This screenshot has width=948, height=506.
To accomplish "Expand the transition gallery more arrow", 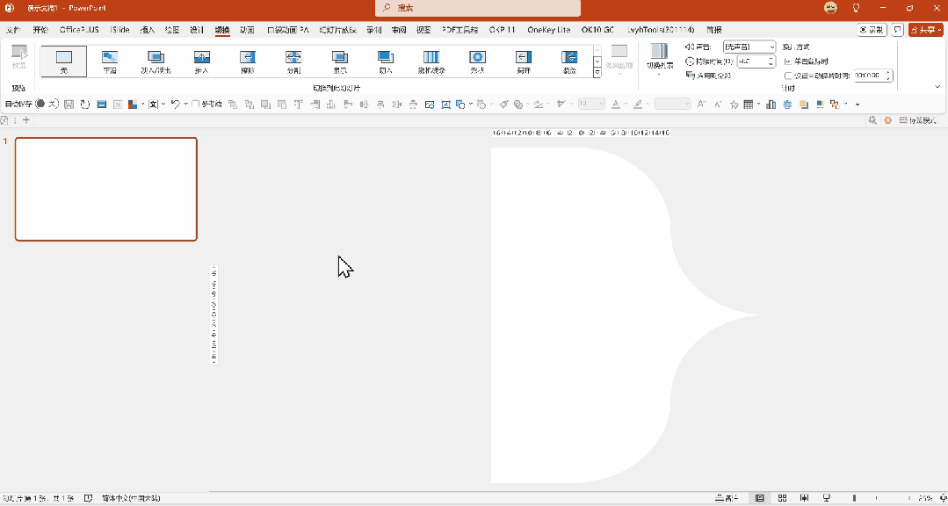I will tap(597, 73).
